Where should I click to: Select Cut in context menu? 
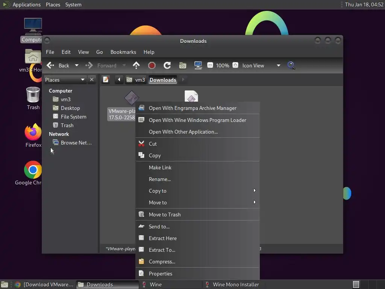(197, 144)
